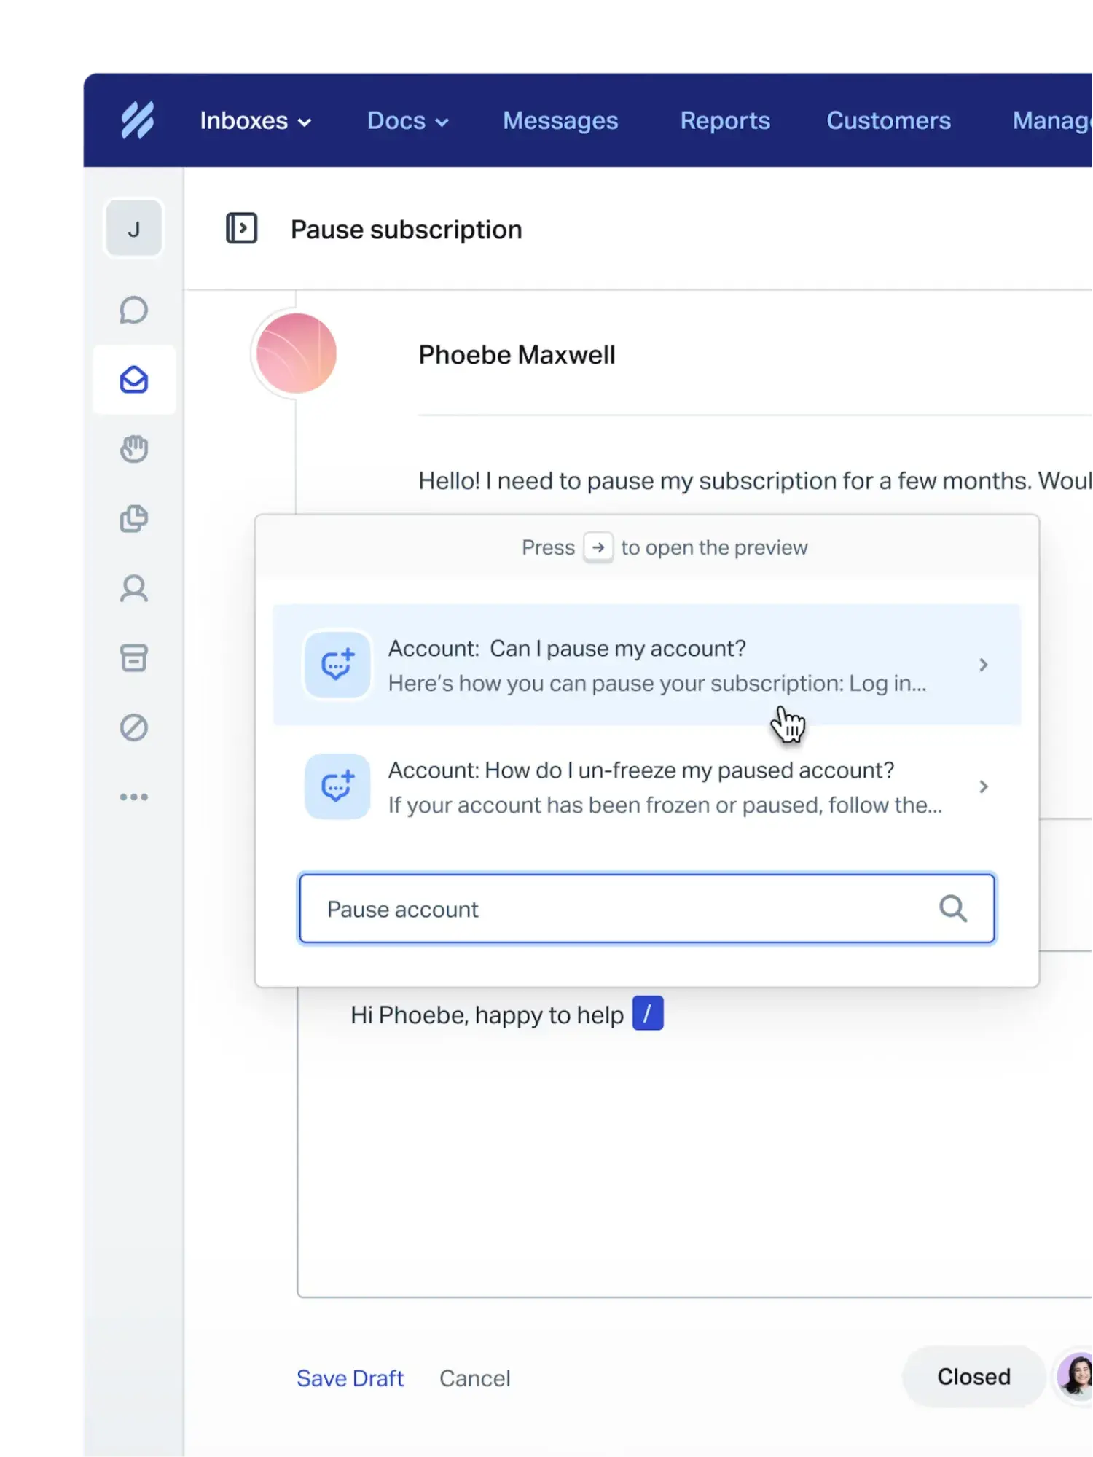Click the raised hand sidebar icon
Image resolution: width=1093 pixels, height=1457 pixels.
[x=134, y=449]
